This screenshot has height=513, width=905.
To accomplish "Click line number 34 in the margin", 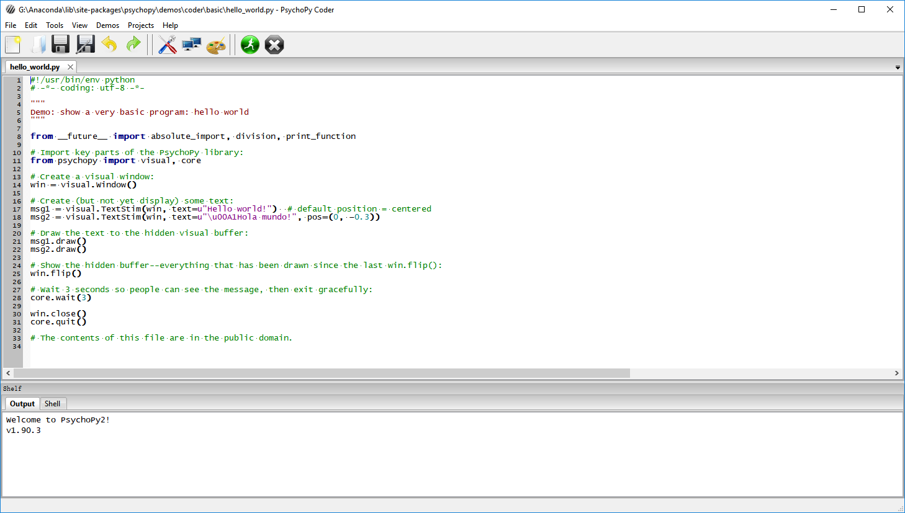I will click(x=17, y=346).
